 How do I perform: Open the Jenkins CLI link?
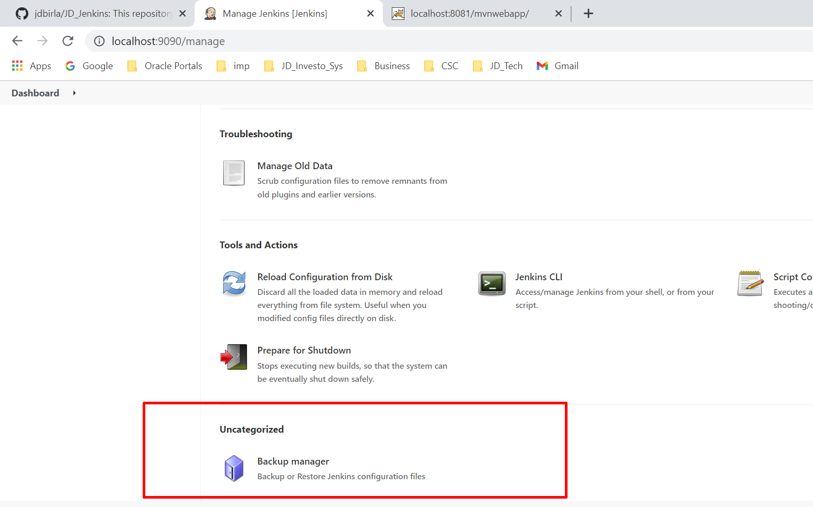(x=539, y=277)
